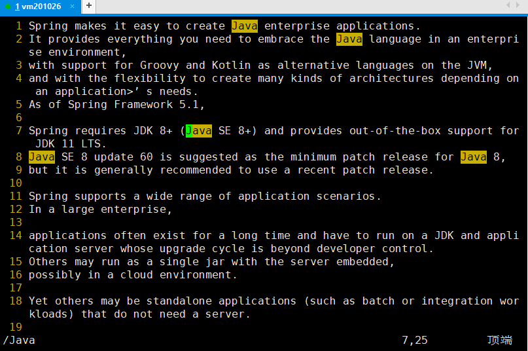Click the green-cursor Java match on line 7
This screenshot has height=351, width=528.
[x=199, y=131]
